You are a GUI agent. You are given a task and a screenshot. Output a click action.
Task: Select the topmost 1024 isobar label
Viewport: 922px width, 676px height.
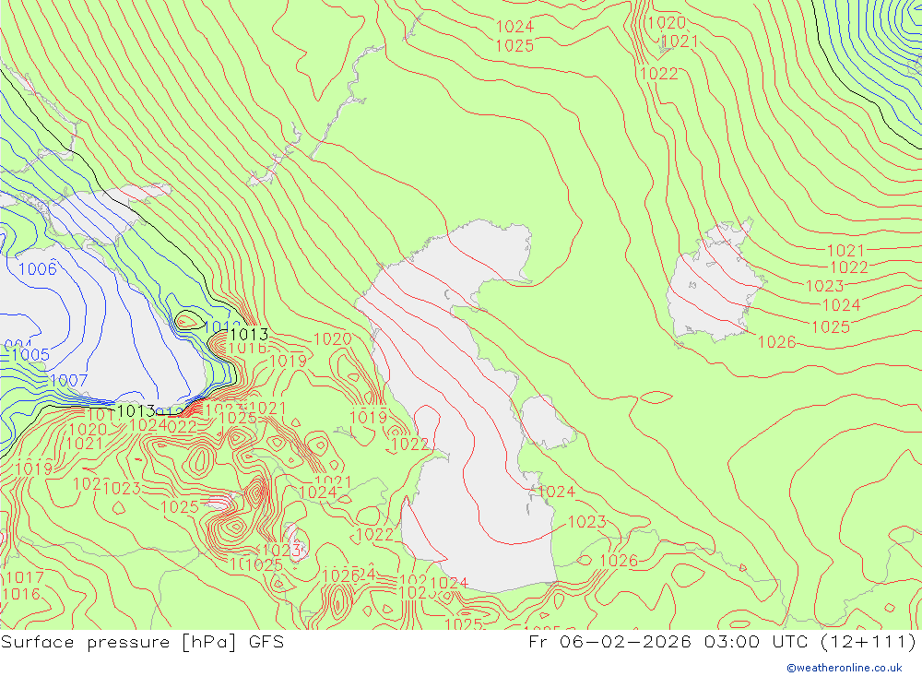[x=514, y=27]
